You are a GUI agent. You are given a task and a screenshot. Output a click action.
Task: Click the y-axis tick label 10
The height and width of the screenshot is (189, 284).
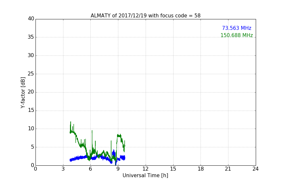pos(31,129)
